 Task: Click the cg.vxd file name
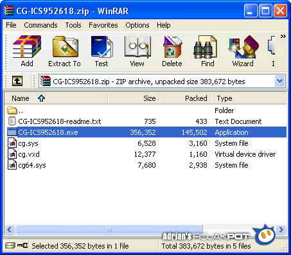[x=29, y=154]
